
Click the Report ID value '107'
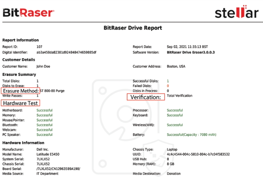click(x=39, y=47)
